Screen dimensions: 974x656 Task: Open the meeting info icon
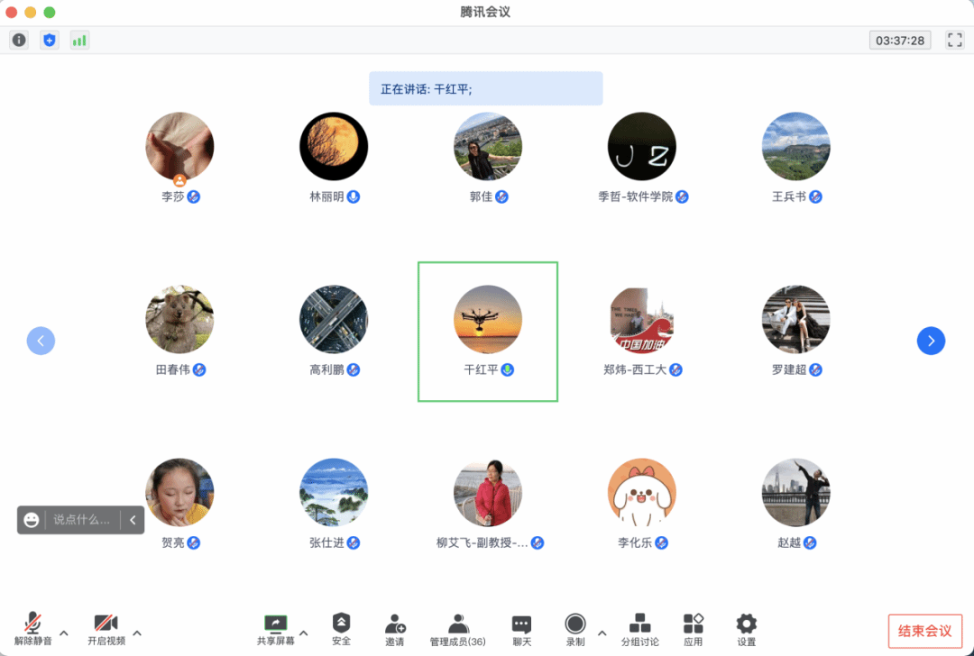point(19,40)
